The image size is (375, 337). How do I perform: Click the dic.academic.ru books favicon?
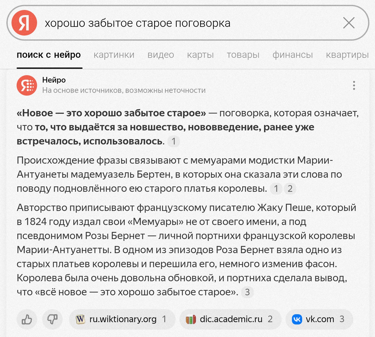pos(191,319)
